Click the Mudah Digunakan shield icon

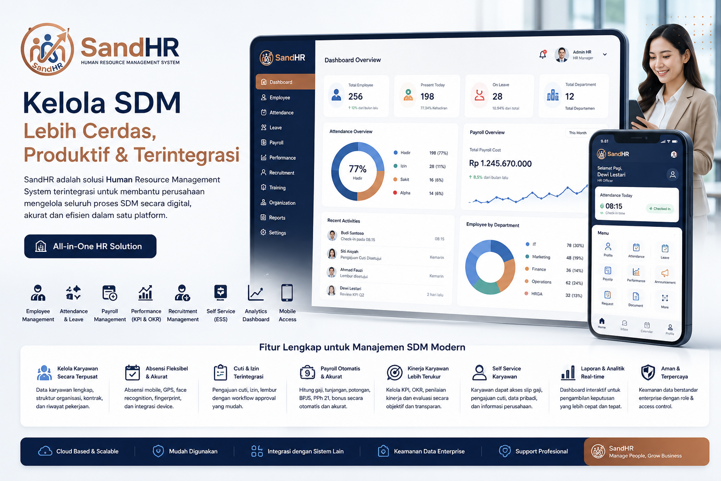[x=158, y=451]
